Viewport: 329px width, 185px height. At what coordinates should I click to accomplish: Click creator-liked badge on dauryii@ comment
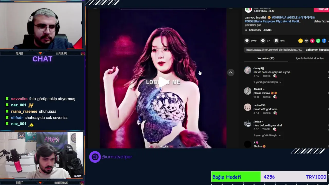[x=275, y=76]
